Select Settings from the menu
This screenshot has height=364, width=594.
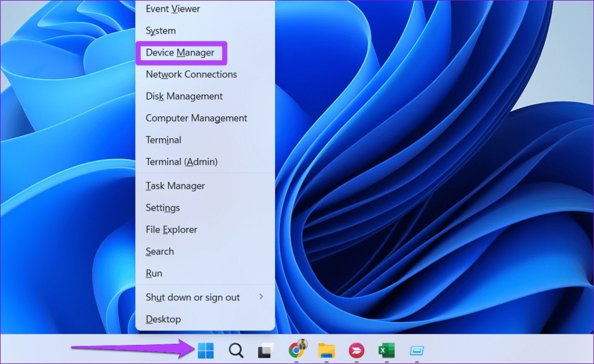pyautogui.click(x=162, y=208)
